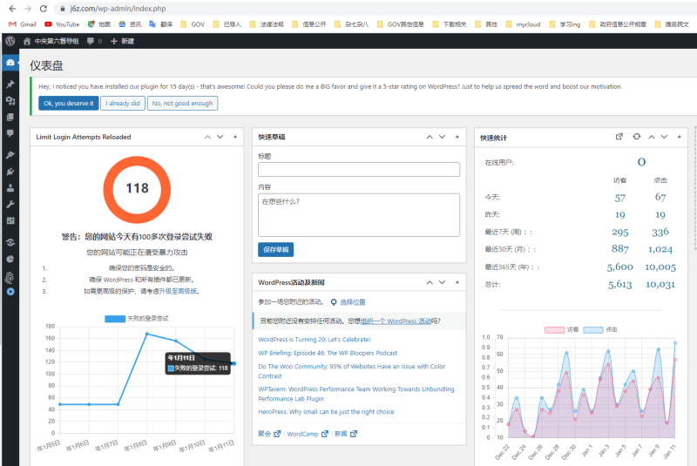The height and width of the screenshot is (466, 697).
Task: Open Posts via the pushpin sidebar icon
Action: [x=10, y=84]
